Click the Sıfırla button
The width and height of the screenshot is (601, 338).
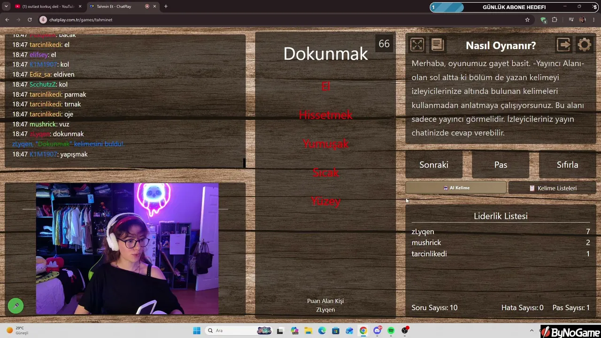click(x=567, y=165)
